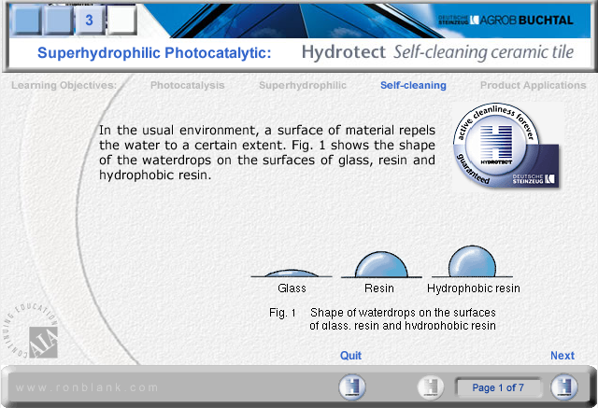Viewport: 598px width, 408px height.
Task: Click the Quit link
Action: pos(350,356)
